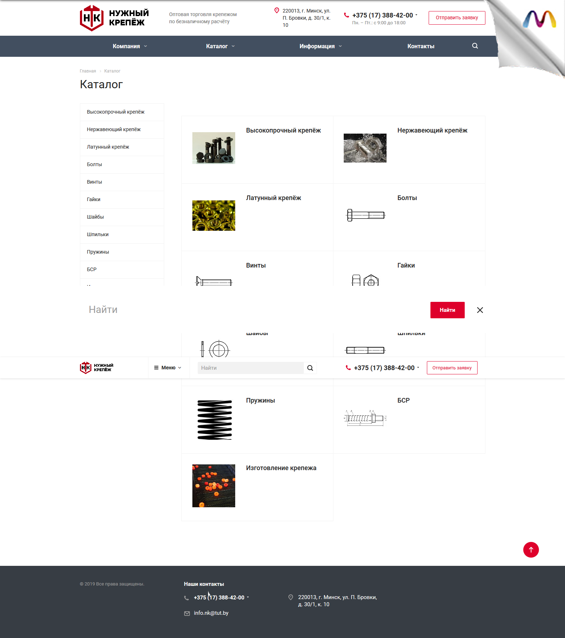This screenshot has height=638, width=565.
Task: Open the Контакты navigation item
Action: pyautogui.click(x=420, y=46)
